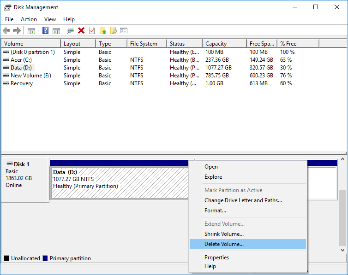Image resolution: width=348 pixels, height=275 pixels.
Task: Open Help via blue question mark icon
Action: coord(45,30)
